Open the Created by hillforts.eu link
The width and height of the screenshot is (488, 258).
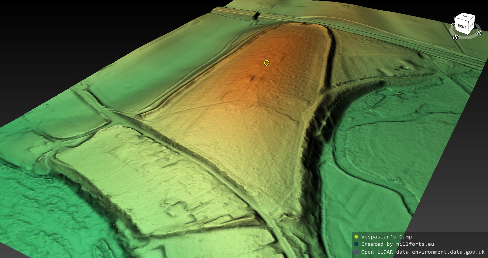(x=398, y=244)
